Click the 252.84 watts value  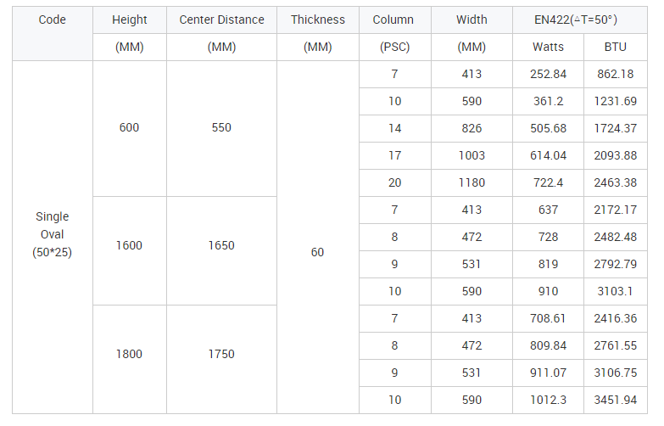[x=548, y=74]
